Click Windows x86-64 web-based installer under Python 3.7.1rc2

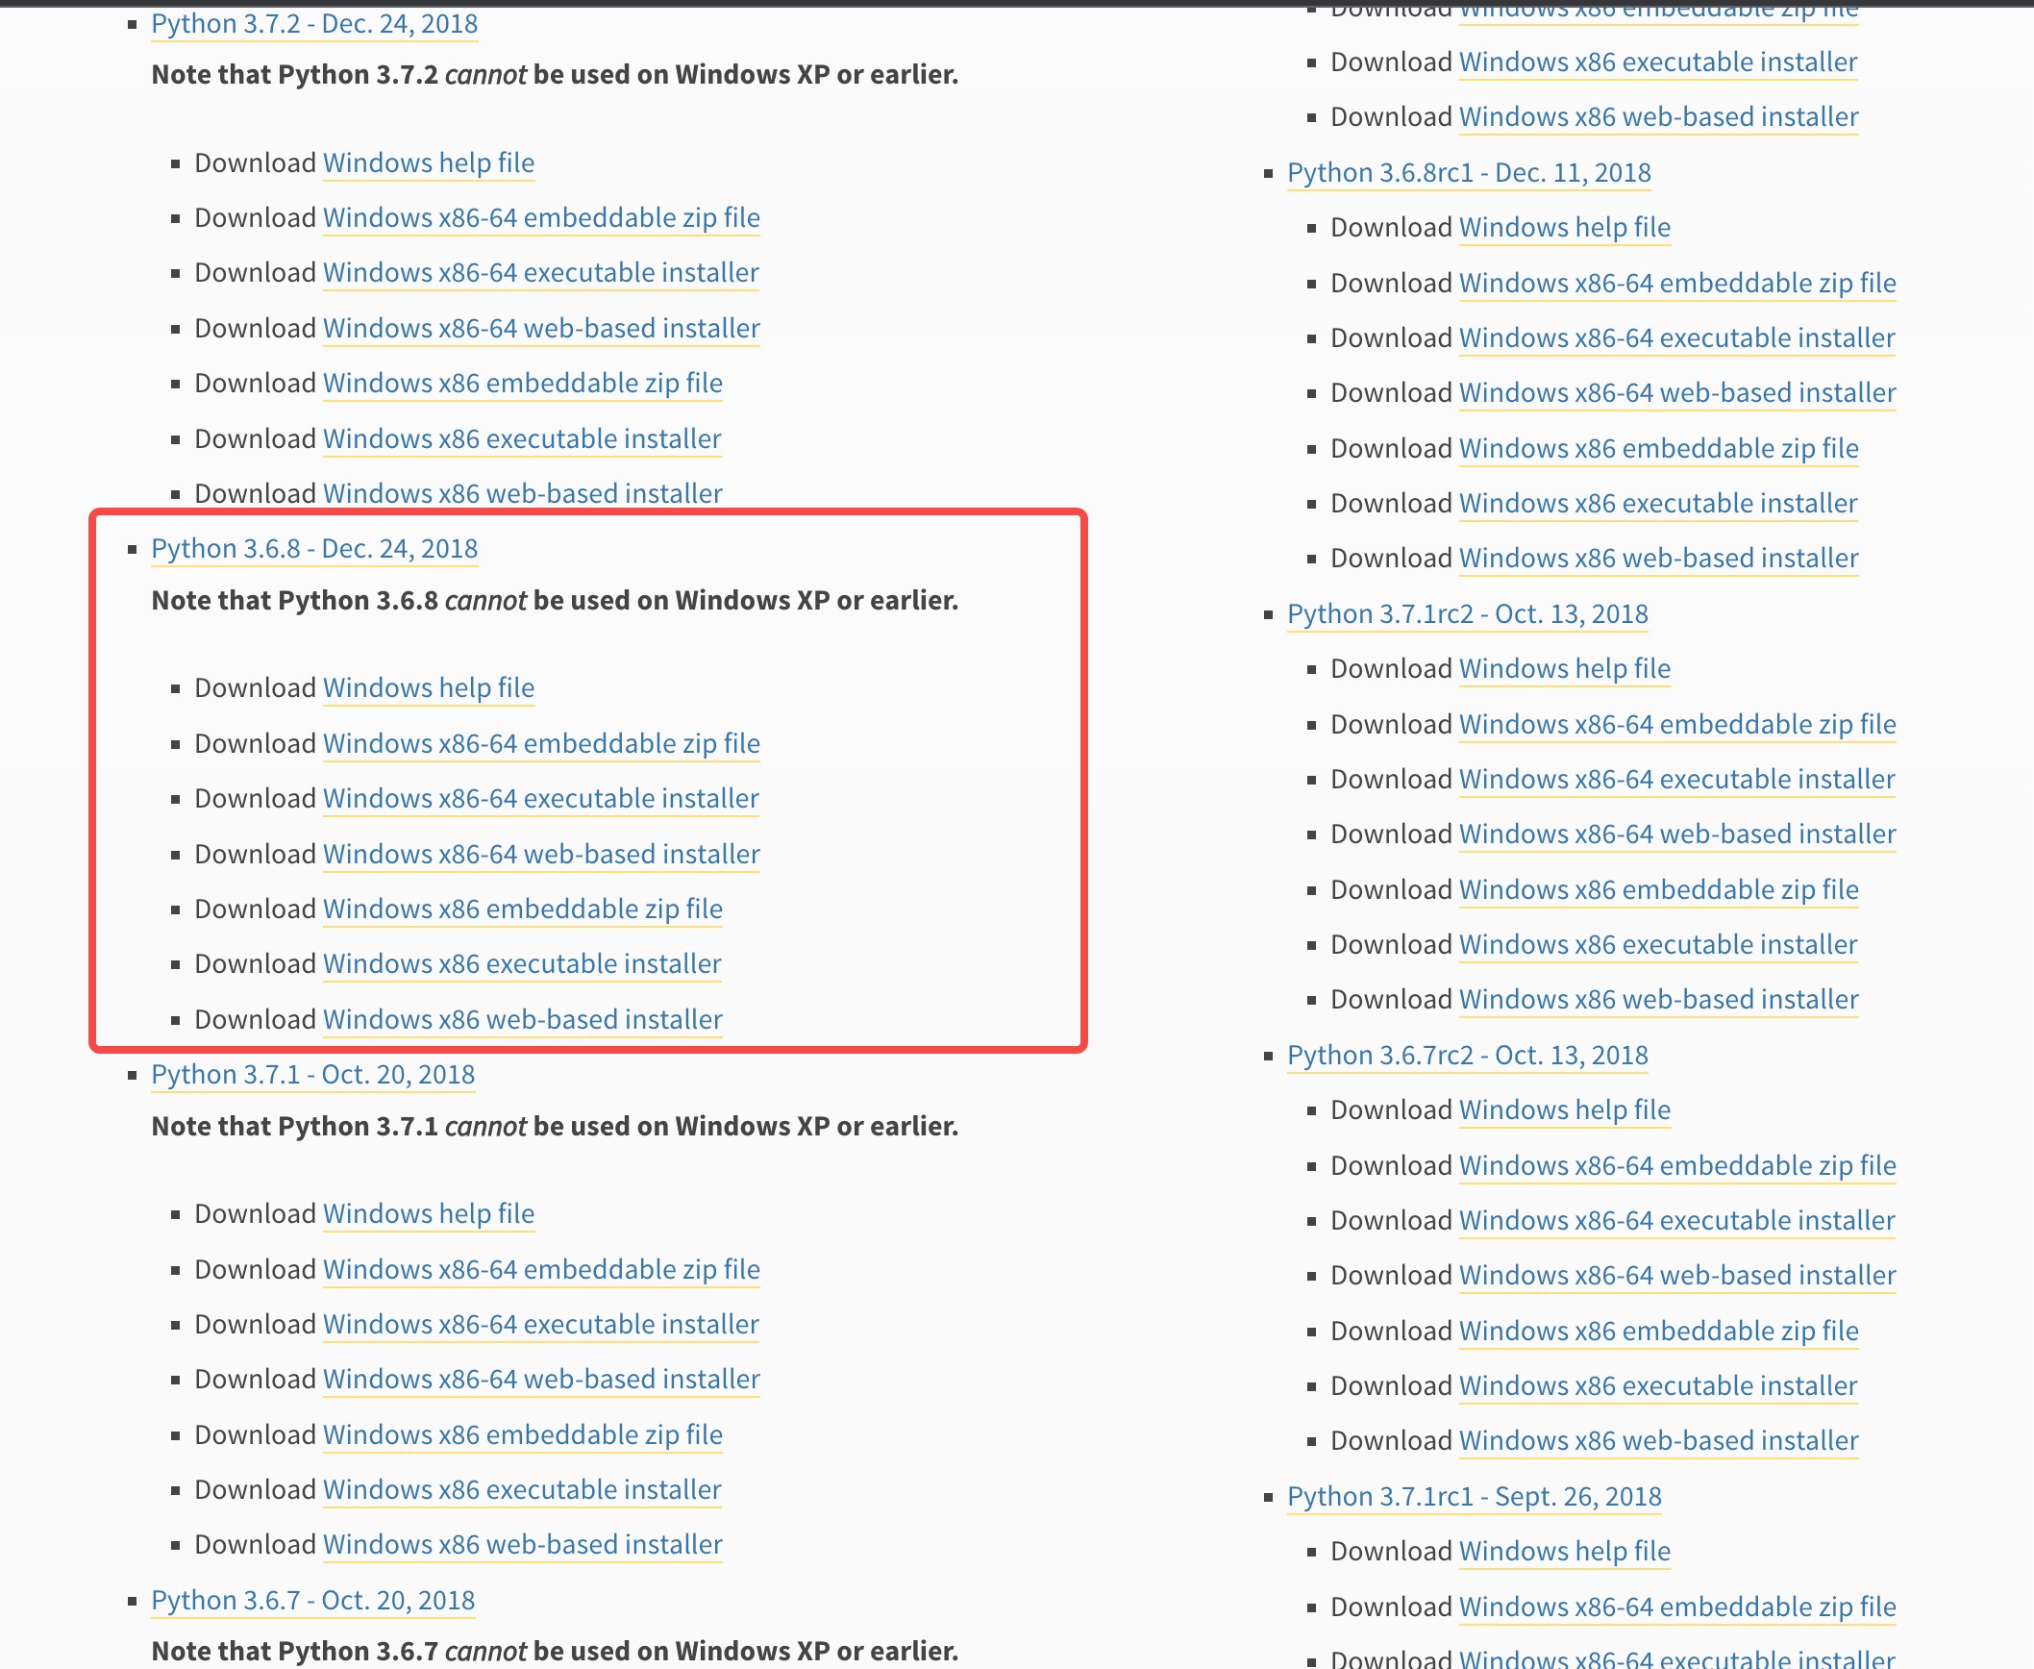tap(1677, 834)
